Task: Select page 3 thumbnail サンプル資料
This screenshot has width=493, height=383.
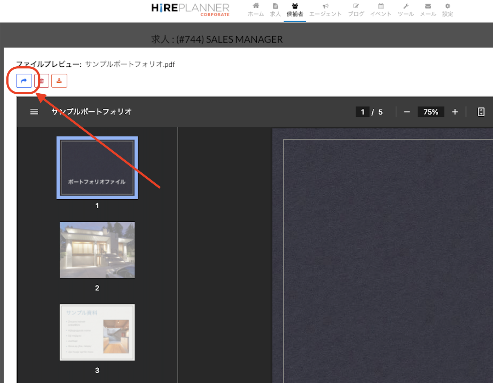Action: (97, 332)
